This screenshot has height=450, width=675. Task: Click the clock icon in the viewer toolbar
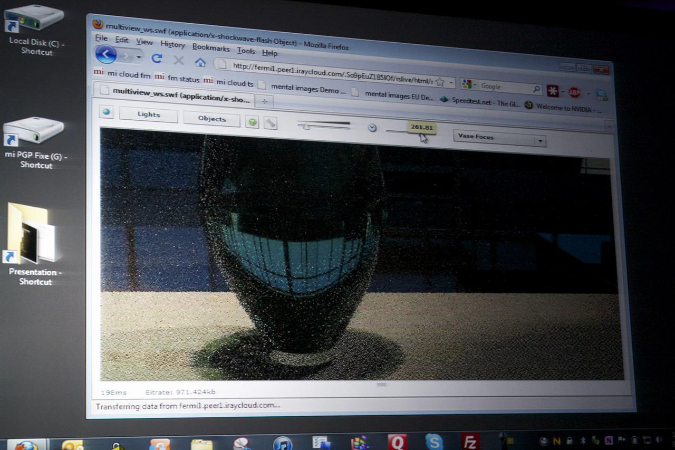point(372,127)
